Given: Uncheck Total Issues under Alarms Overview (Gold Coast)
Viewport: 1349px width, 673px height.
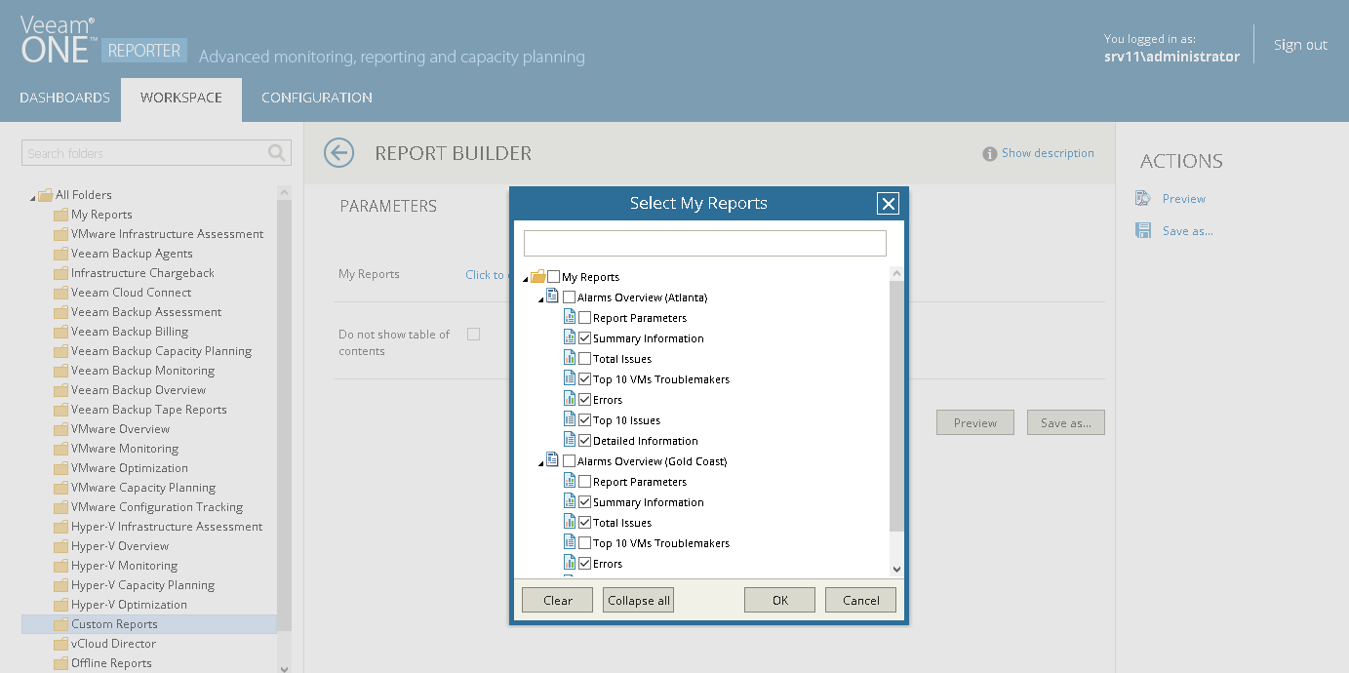Looking at the screenshot, I should tap(585, 523).
